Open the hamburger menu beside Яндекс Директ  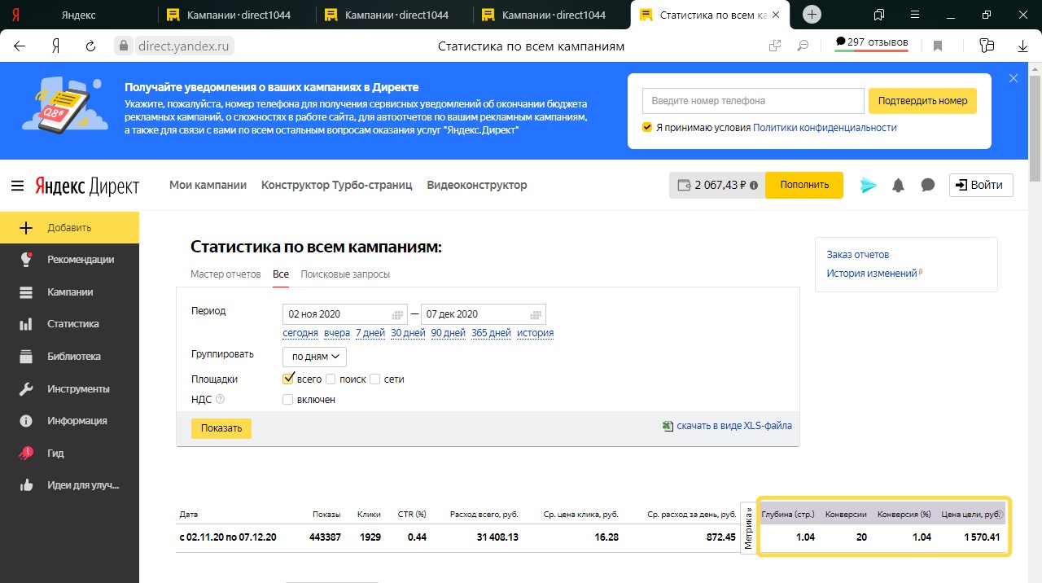[17, 186]
